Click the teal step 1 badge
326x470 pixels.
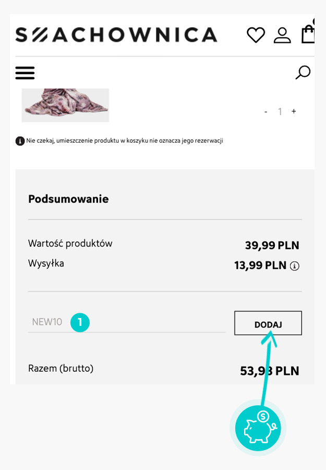pyautogui.click(x=80, y=322)
